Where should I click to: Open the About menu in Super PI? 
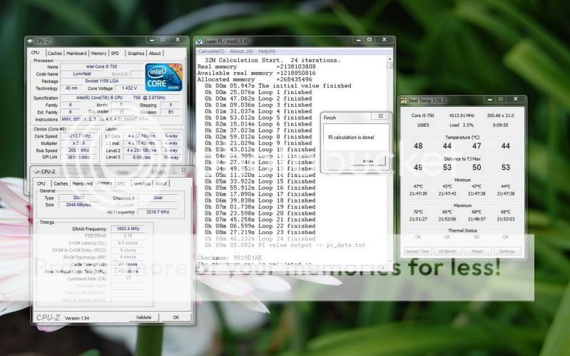pos(241,51)
